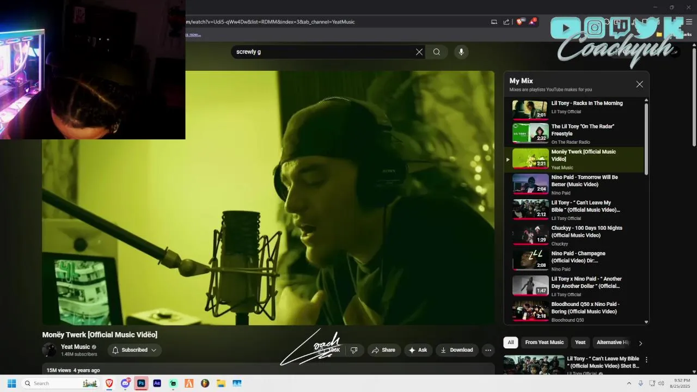697x392 pixels.
Task: Clear the YouTube search box text
Action: (x=419, y=52)
